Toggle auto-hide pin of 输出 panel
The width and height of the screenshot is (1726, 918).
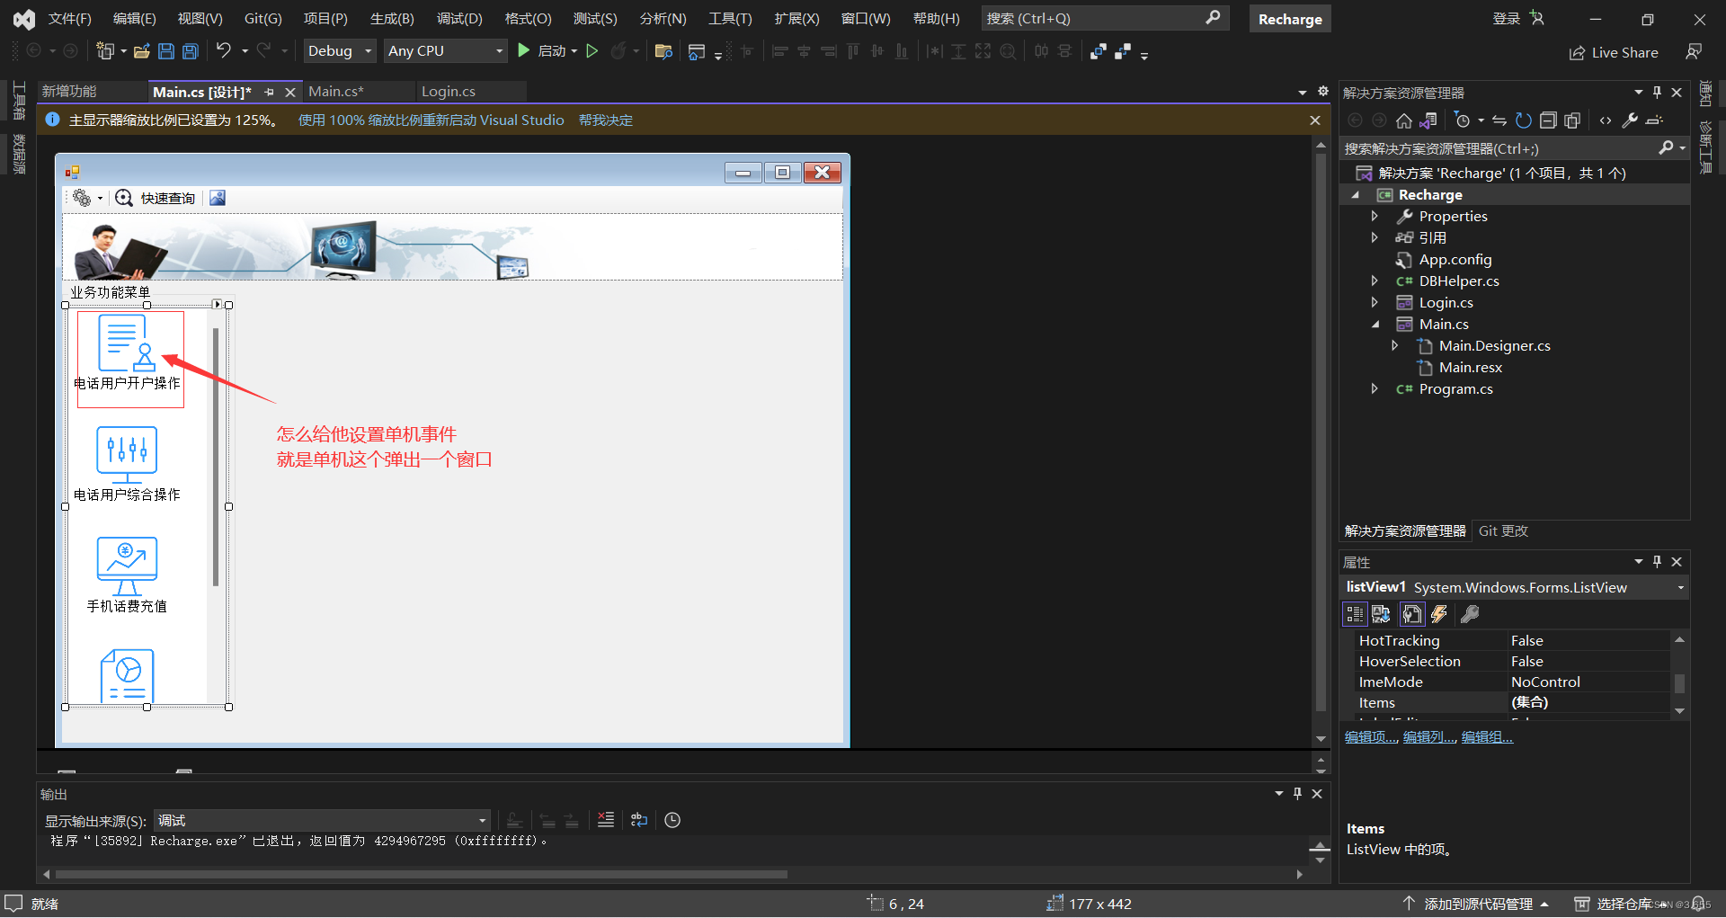point(1297,793)
